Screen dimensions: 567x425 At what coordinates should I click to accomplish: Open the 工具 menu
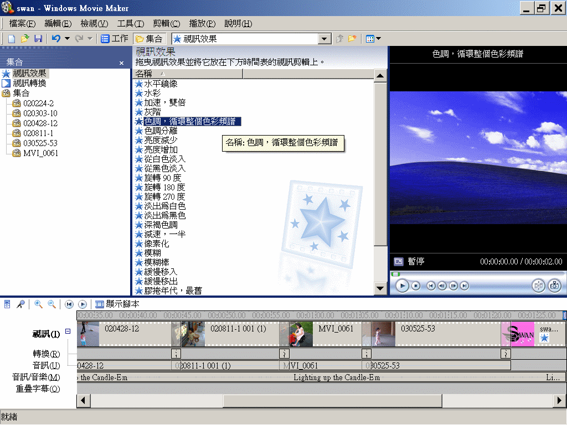pyautogui.click(x=131, y=24)
